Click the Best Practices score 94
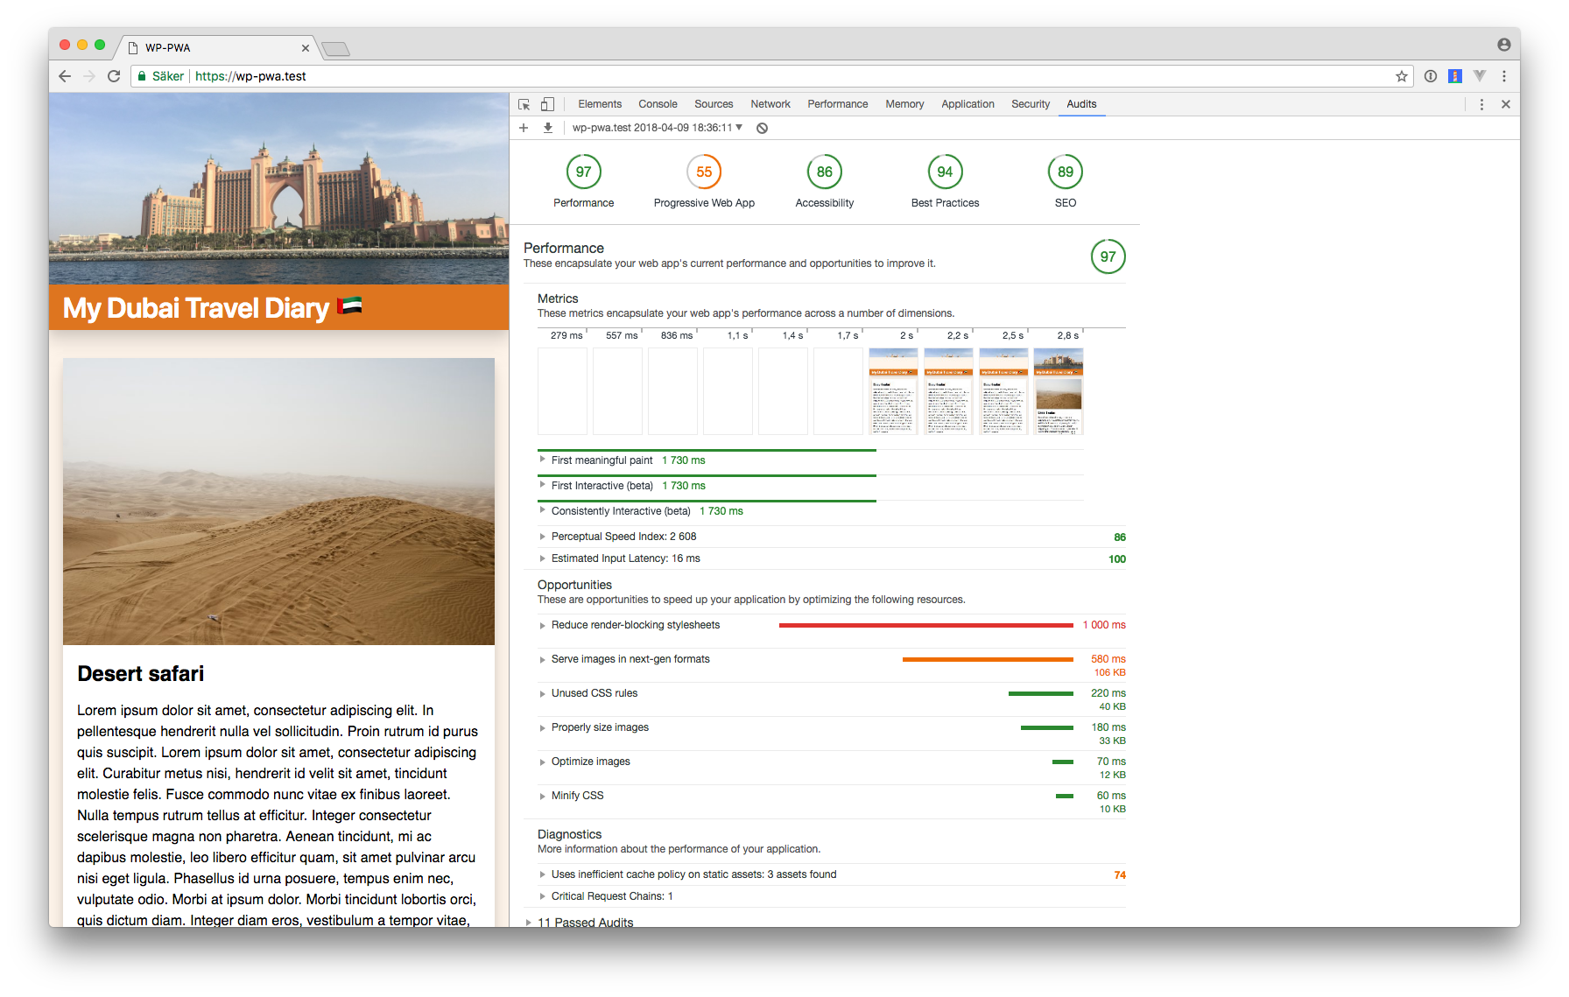 point(945,172)
